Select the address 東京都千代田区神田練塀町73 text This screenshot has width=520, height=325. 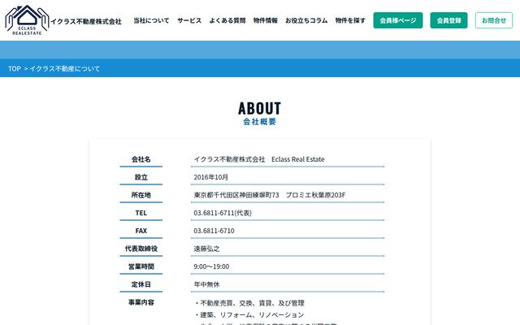[236, 195]
